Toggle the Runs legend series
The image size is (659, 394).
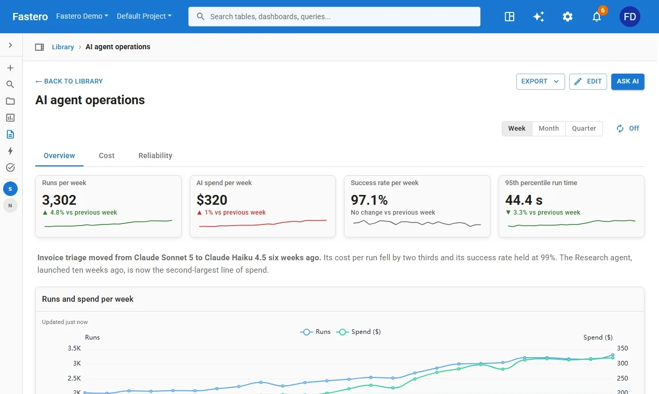click(x=315, y=332)
